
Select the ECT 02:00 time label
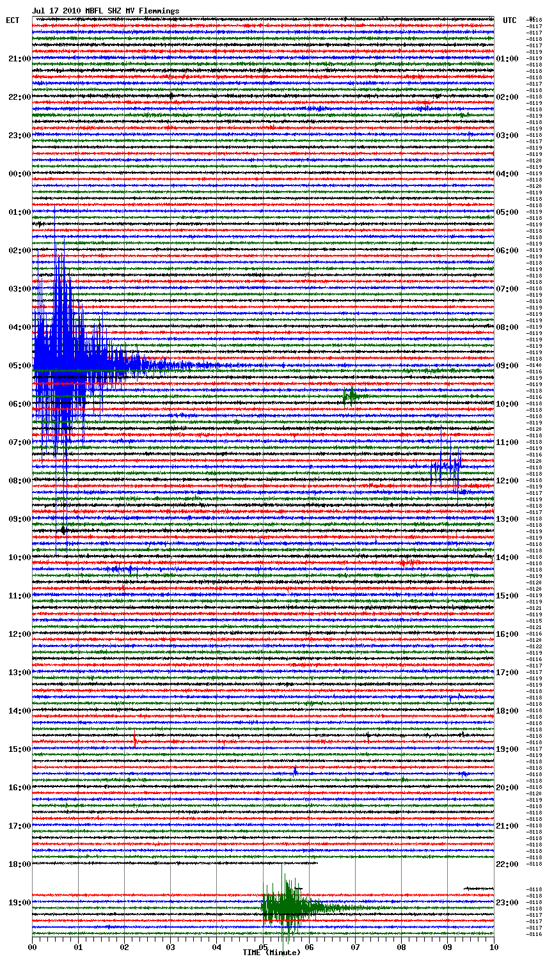point(20,251)
